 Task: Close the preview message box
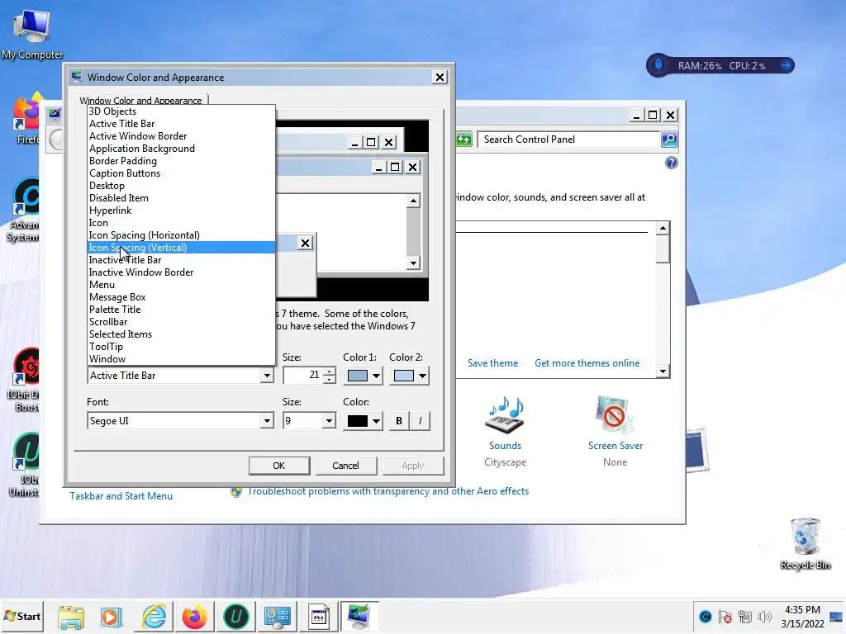point(305,244)
